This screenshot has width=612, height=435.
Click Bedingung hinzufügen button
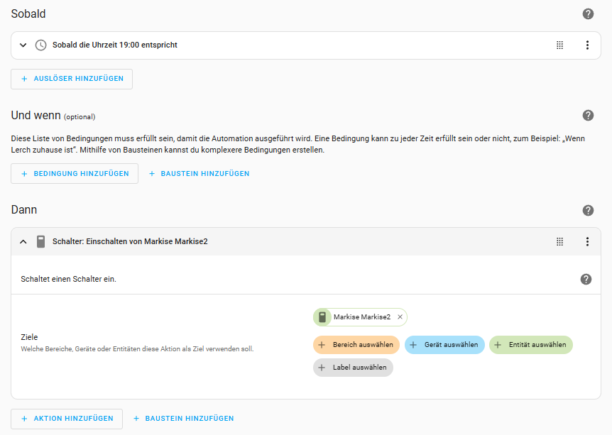point(75,174)
